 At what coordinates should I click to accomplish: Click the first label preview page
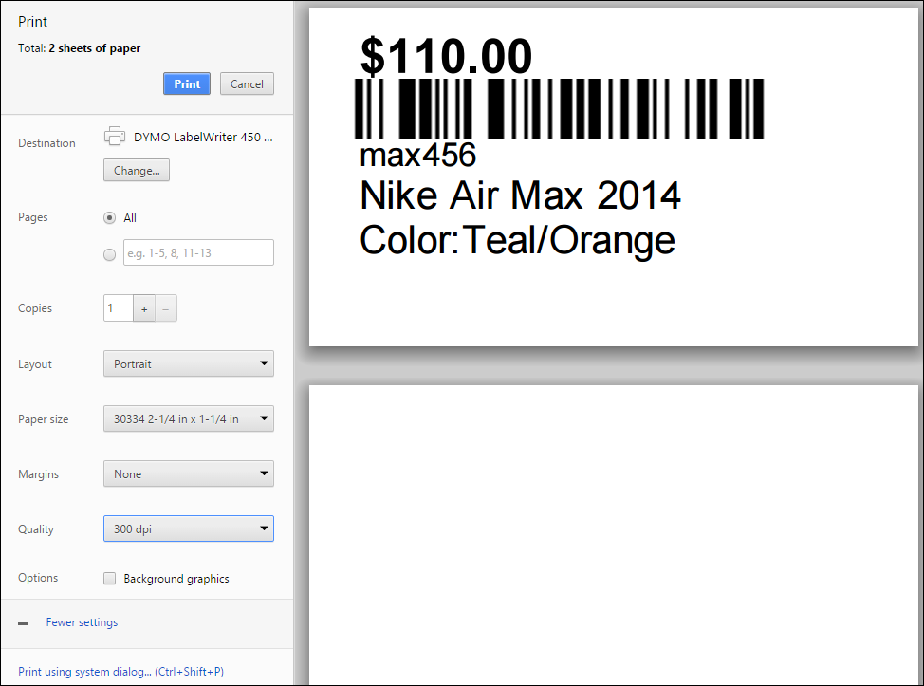pos(614,176)
